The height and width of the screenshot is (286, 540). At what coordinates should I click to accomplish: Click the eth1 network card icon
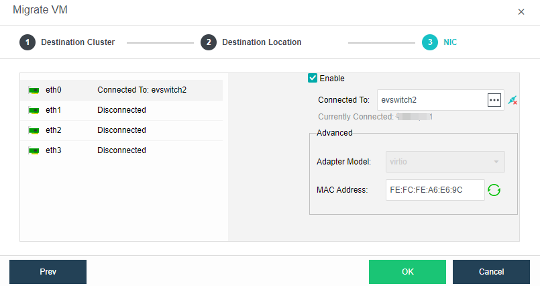click(x=34, y=110)
